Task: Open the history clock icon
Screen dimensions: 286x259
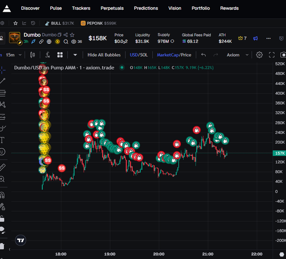Action: [x=33, y=23]
